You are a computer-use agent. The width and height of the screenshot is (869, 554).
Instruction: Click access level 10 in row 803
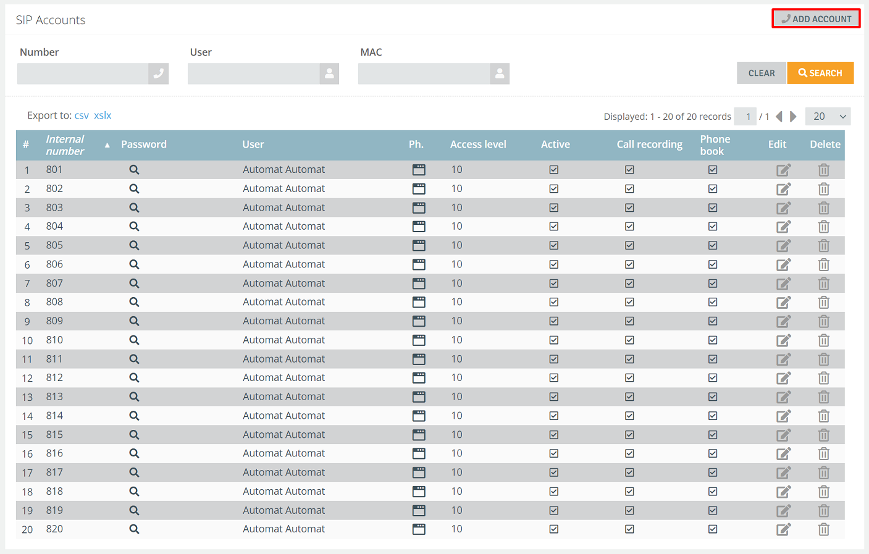tap(456, 208)
